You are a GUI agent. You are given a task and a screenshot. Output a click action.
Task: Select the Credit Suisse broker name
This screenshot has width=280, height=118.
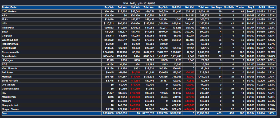coord(9,48)
